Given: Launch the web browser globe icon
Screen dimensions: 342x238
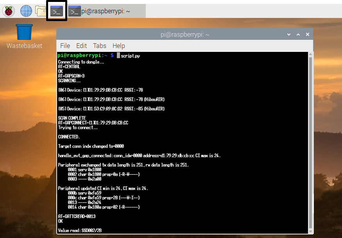Looking at the screenshot, I should [26, 11].
